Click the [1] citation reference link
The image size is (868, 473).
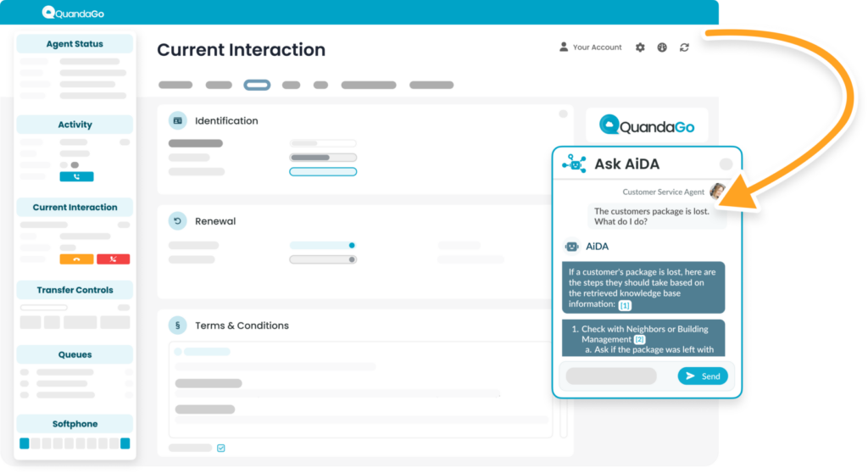point(625,305)
